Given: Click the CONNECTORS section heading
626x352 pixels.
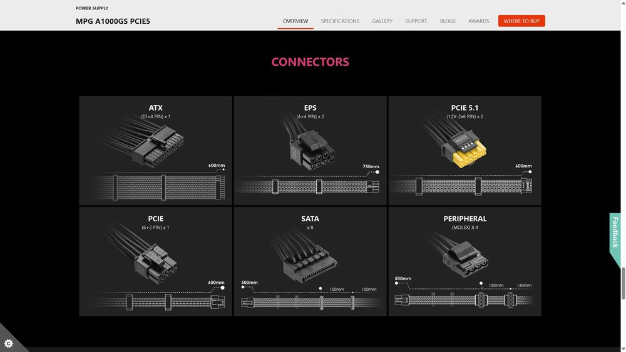Looking at the screenshot, I should [x=310, y=62].
